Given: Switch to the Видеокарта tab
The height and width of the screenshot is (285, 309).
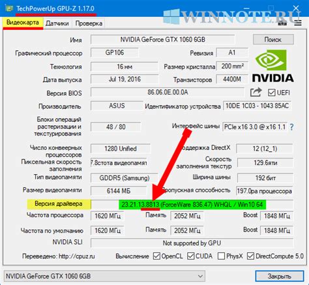Looking at the screenshot, I should coord(23,22).
